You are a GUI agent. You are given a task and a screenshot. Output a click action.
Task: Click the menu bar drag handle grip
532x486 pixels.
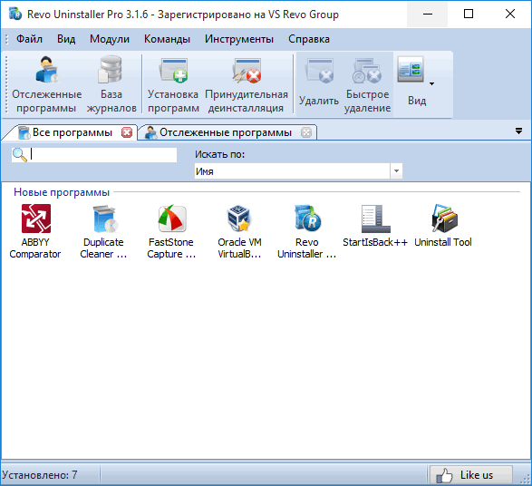pyautogui.click(x=6, y=39)
